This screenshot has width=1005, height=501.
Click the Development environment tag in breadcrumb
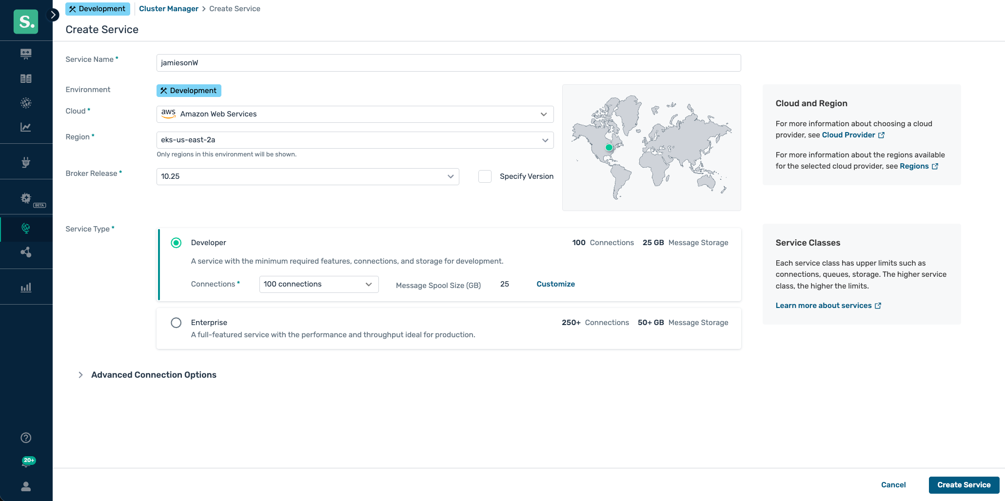98,9
